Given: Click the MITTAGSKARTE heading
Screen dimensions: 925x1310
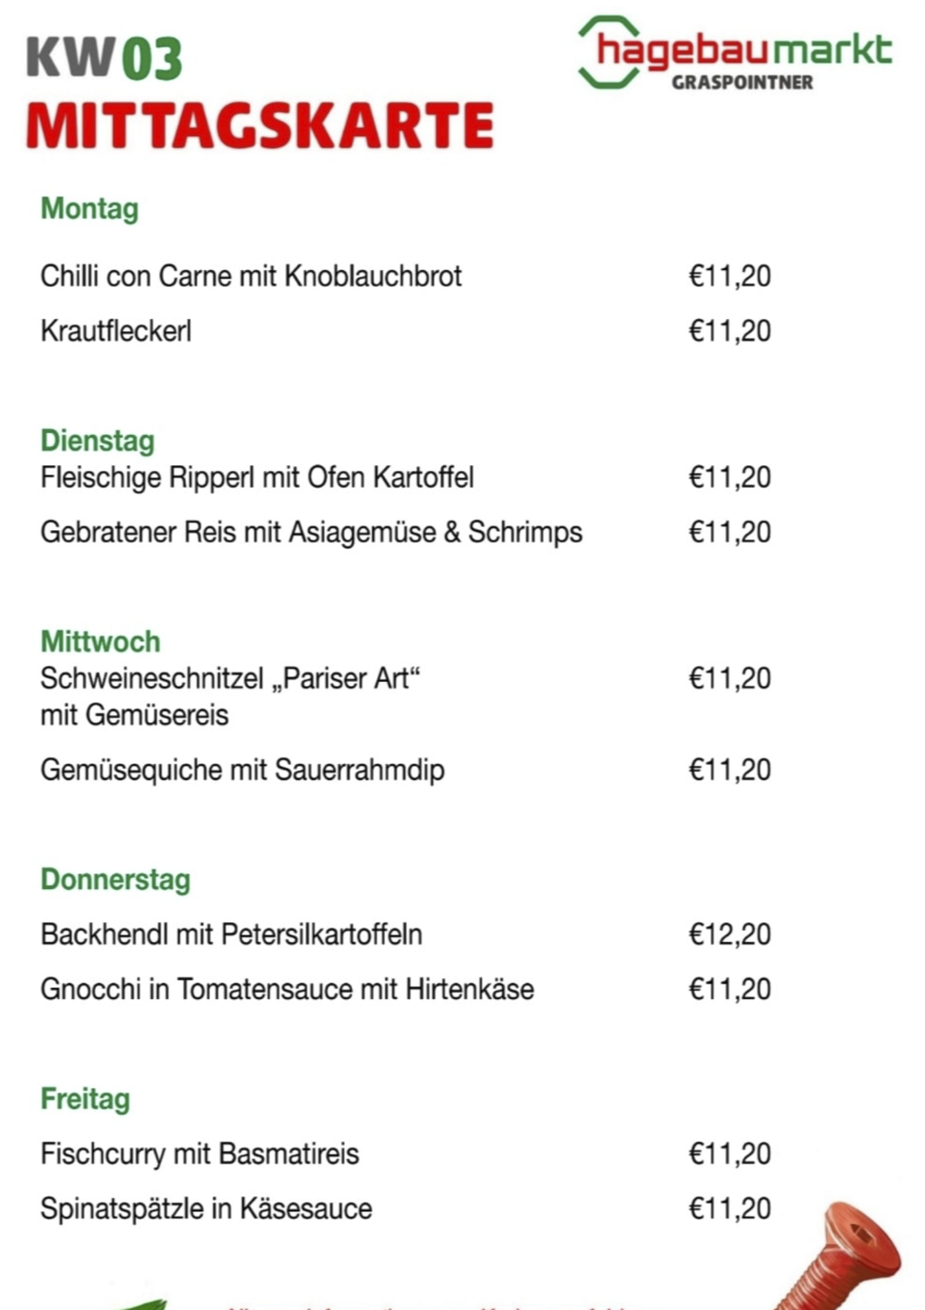Looking at the screenshot, I should pos(260,126).
